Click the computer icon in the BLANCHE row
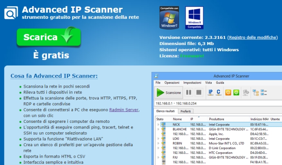282x165 pixels. coord(163,129)
